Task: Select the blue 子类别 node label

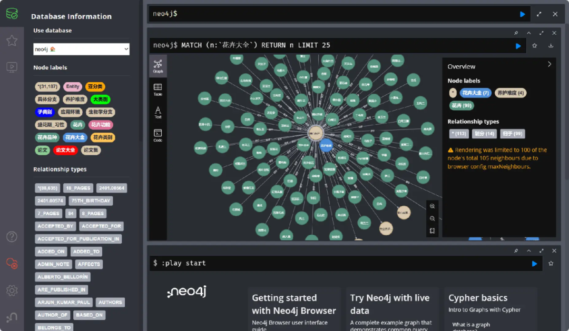Action: [45, 112]
